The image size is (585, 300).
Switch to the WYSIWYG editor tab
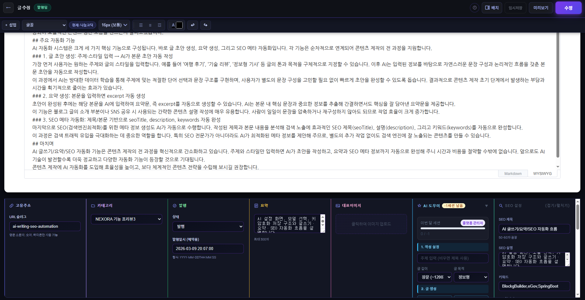point(542,174)
